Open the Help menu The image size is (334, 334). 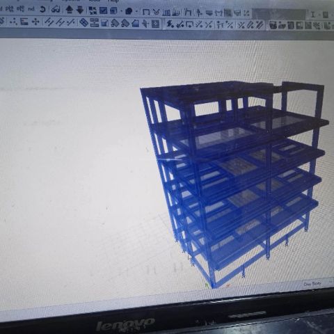click(113, 1)
